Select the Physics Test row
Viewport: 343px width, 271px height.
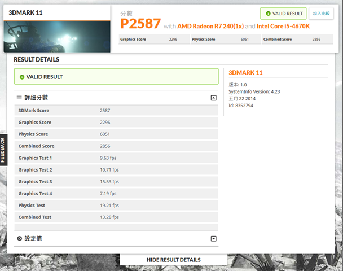pyautogui.click(x=116, y=206)
